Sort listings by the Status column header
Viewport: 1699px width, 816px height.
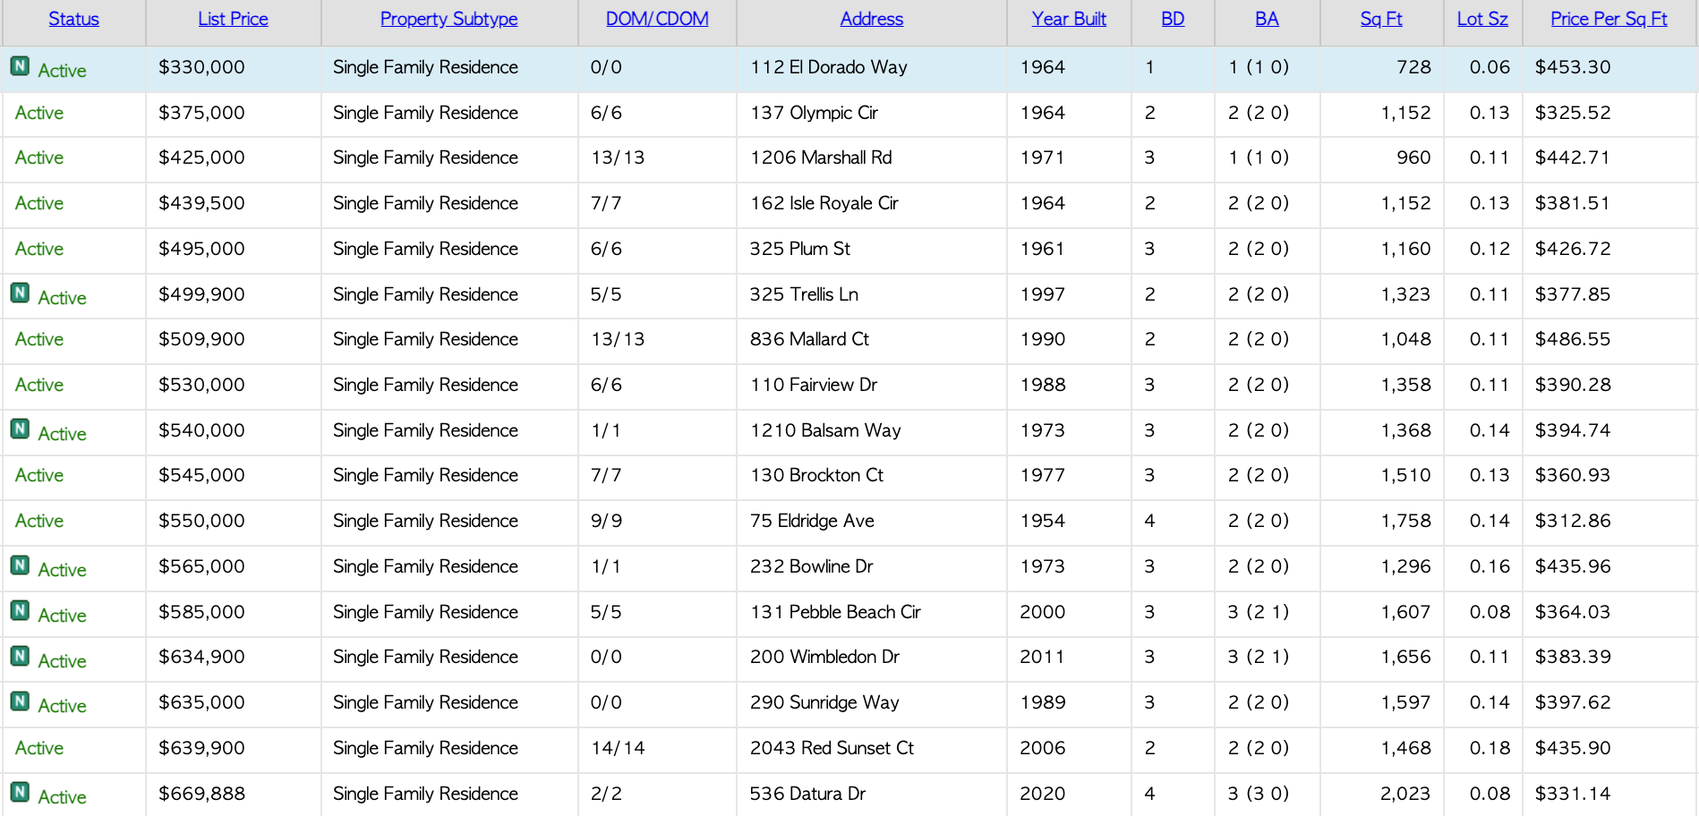[73, 19]
